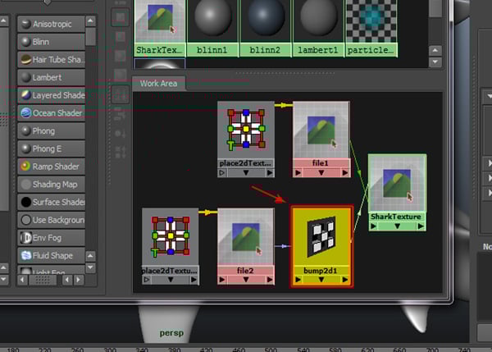This screenshot has height=352, width=492.
Task: Switch to the Work Area tab
Action: click(x=159, y=84)
